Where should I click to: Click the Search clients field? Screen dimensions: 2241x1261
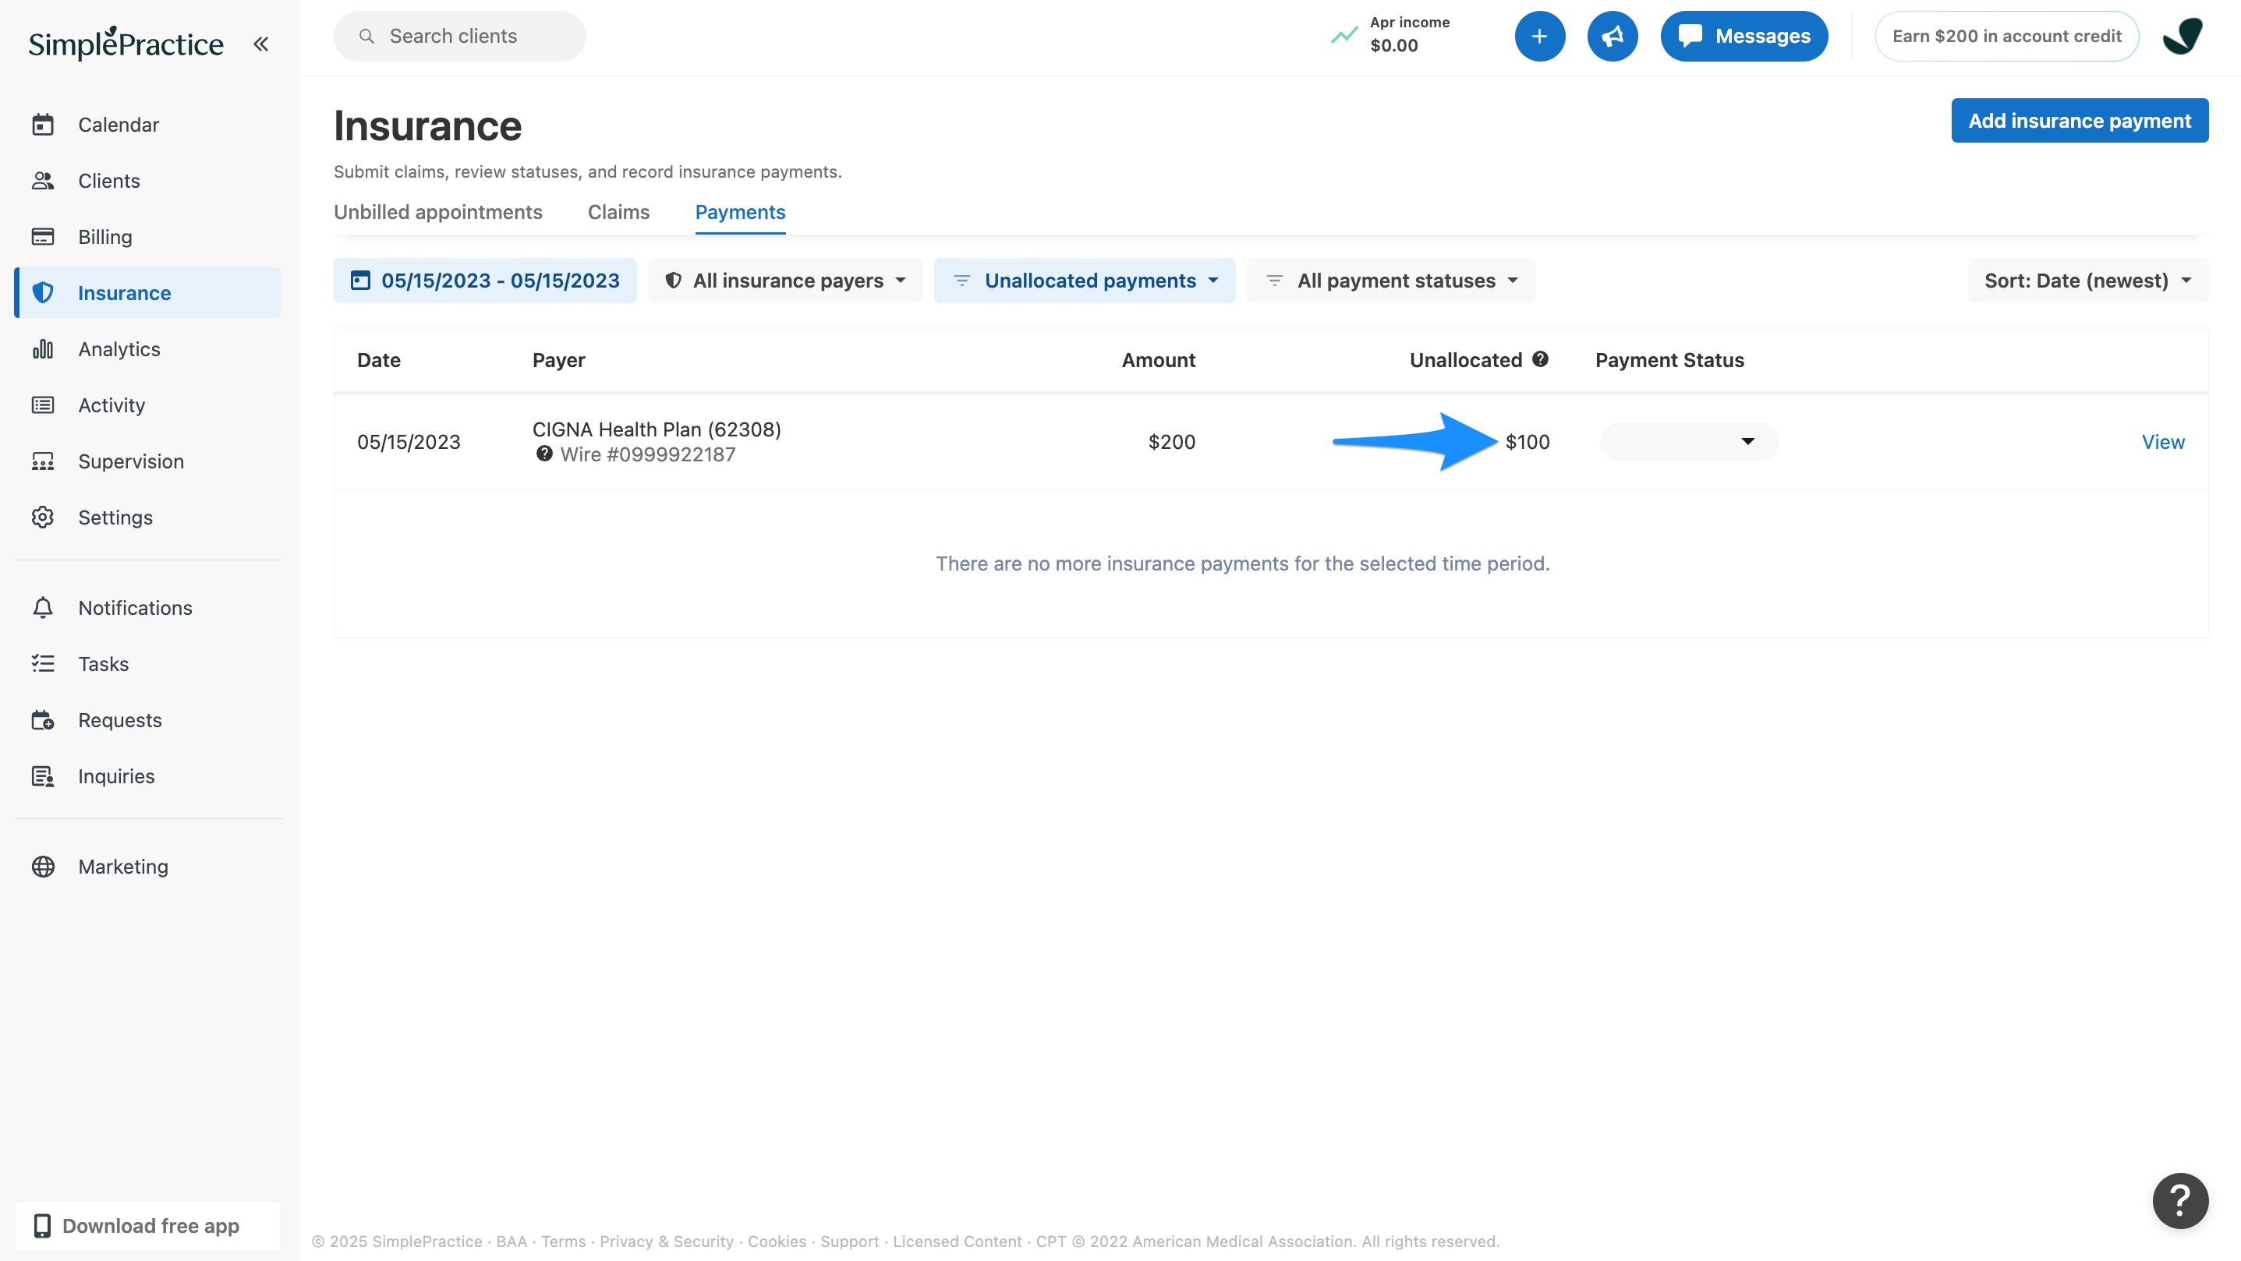click(459, 37)
